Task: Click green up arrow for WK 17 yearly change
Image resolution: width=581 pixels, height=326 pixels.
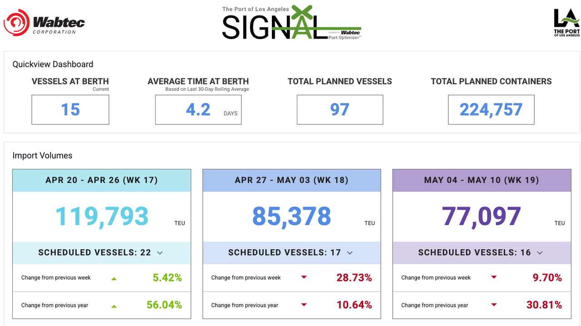Action: [114, 306]
